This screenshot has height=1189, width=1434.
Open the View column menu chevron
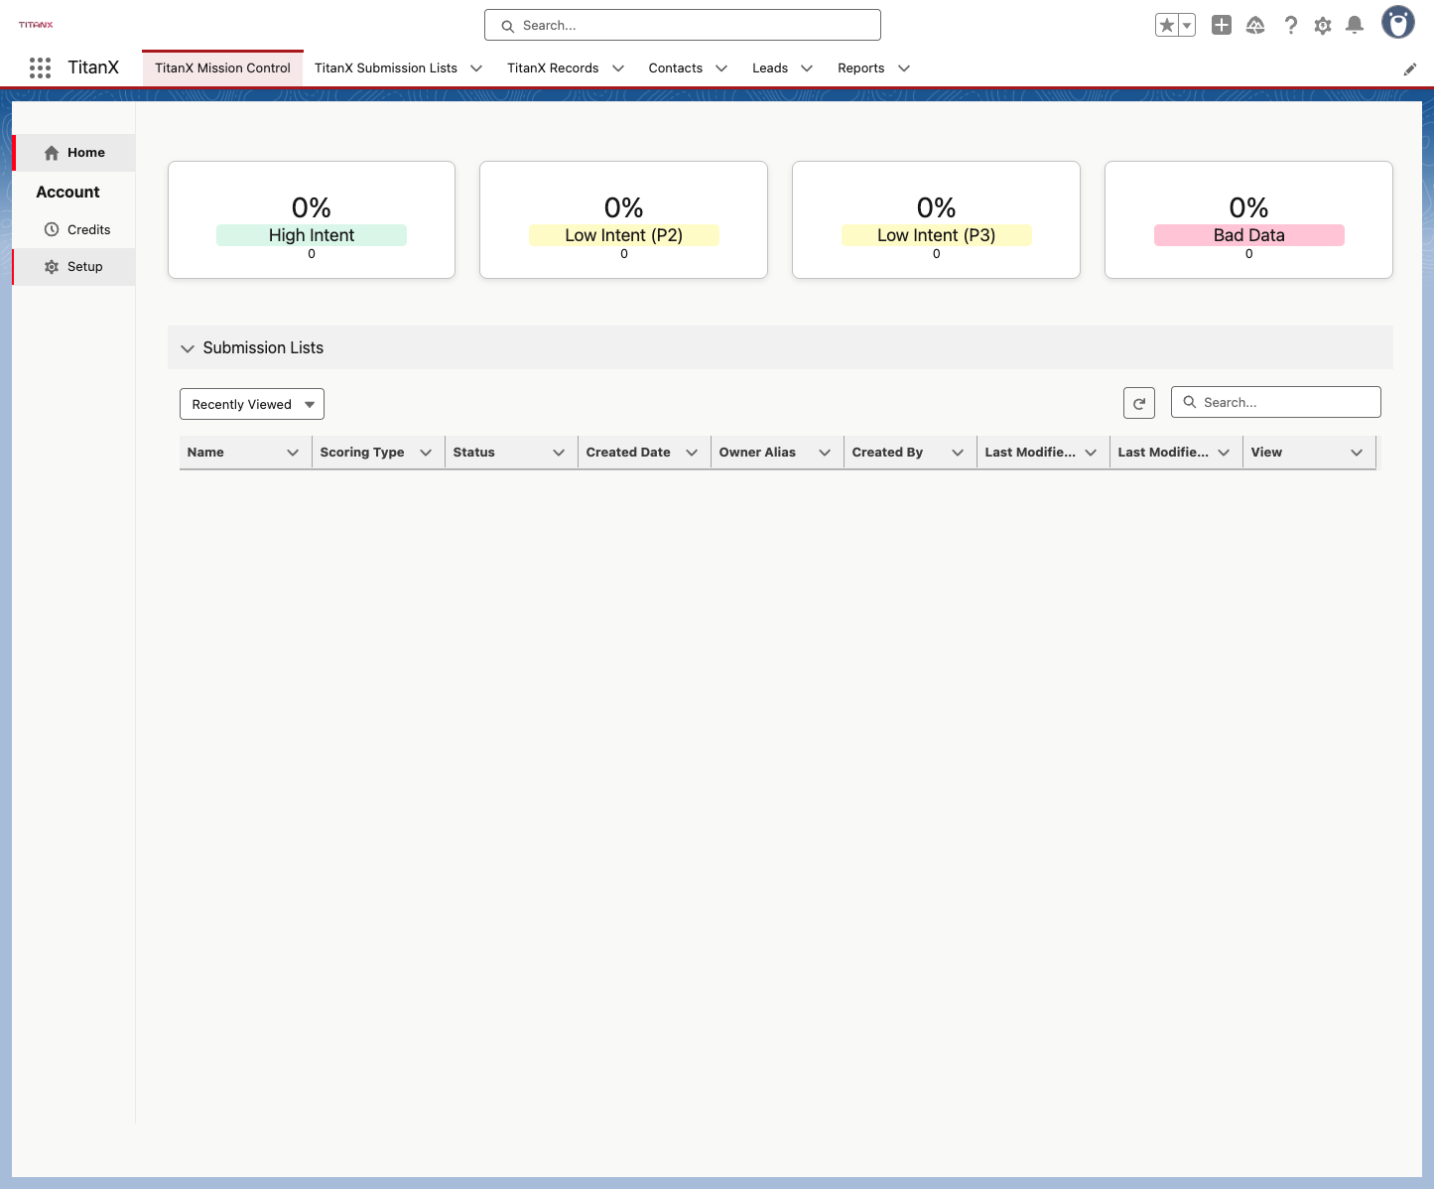1357,453
